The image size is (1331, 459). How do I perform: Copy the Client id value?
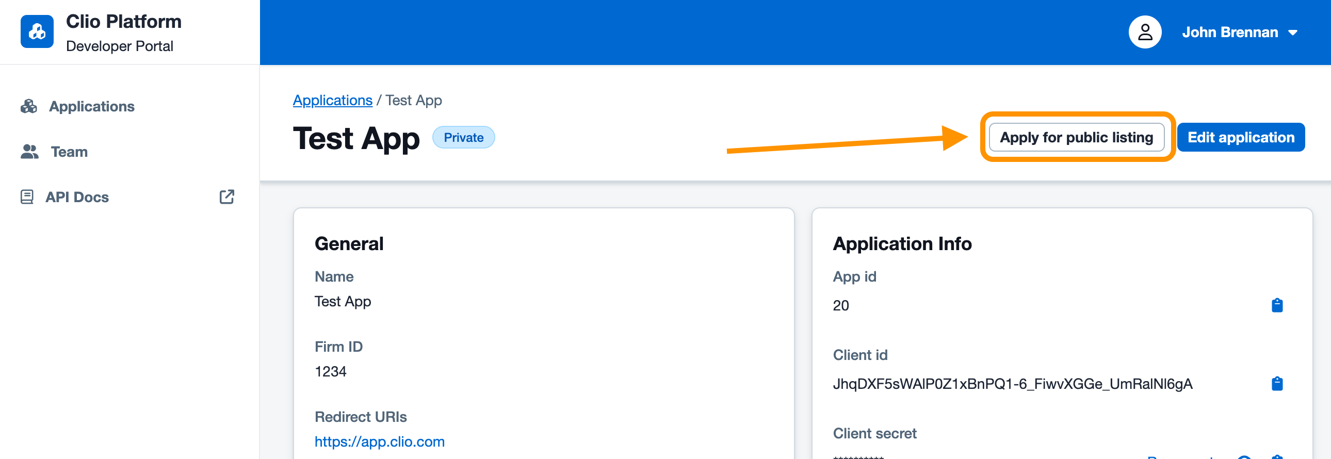[1277, 384]
